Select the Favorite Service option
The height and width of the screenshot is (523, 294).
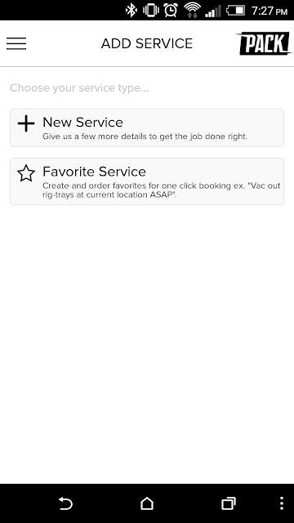click(147, 181)
